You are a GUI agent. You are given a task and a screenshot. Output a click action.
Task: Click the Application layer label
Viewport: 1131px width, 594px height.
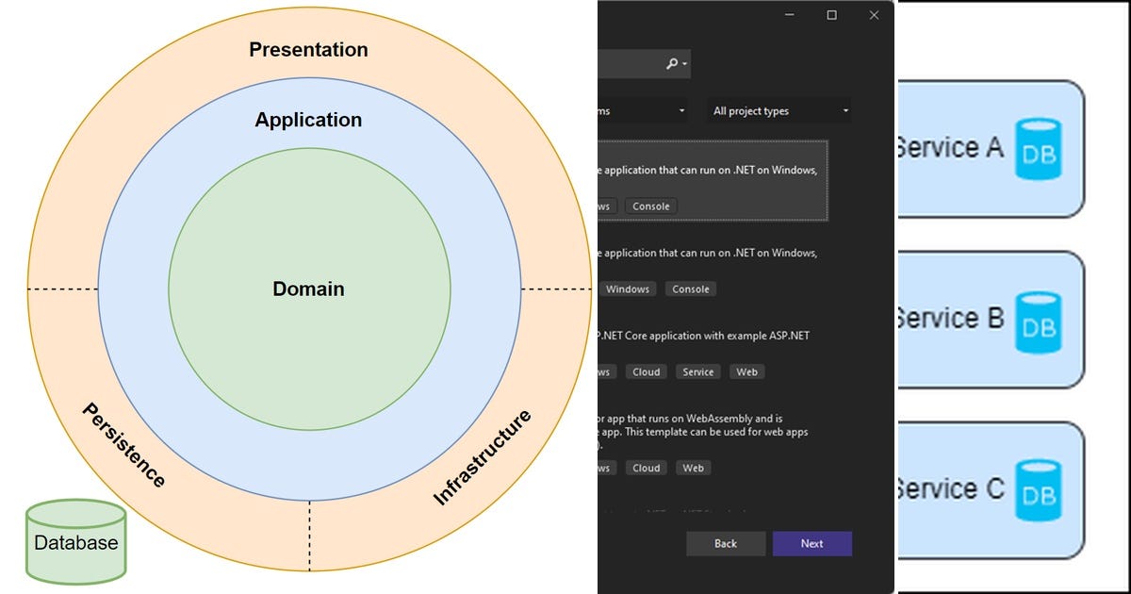(x=308, y=120)
